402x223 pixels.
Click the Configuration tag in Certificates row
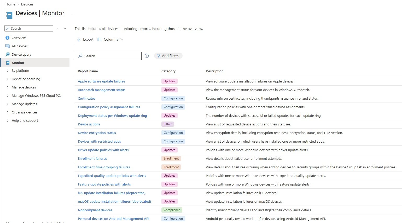[173, 98]
